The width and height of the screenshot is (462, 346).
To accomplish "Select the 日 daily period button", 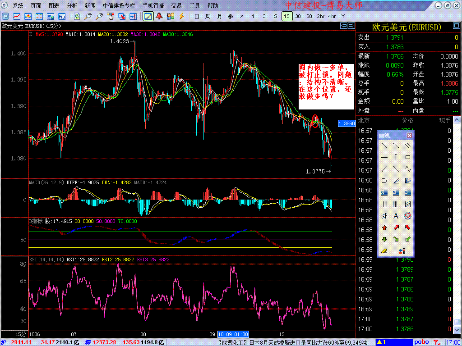I will [197, 16].
